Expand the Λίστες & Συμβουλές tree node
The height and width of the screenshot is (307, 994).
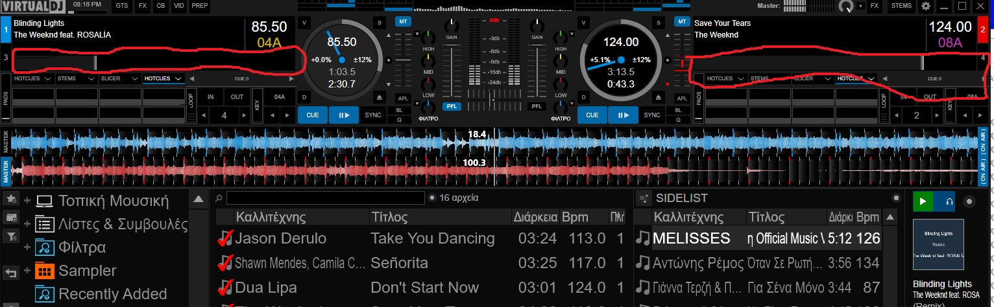coord(27,224)
